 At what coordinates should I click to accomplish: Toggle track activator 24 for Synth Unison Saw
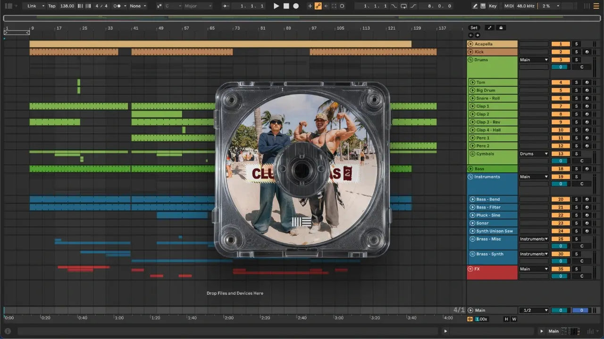point(561,231)
